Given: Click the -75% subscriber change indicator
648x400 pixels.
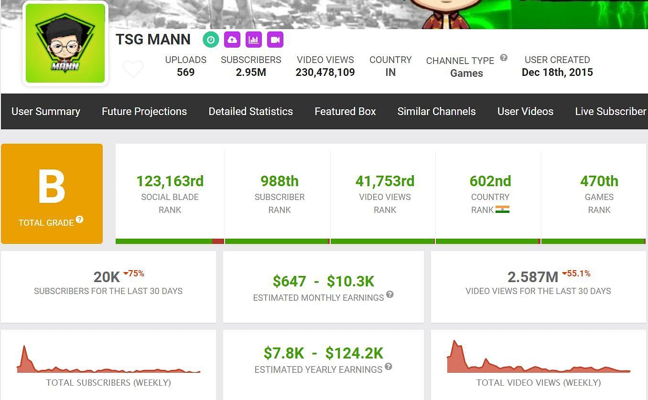Looking at the screenshot, I should click(x=134, y=274).
